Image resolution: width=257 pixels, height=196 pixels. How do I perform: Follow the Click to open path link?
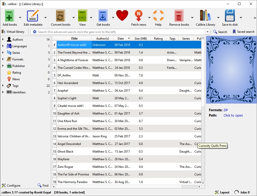coord(233,116)
